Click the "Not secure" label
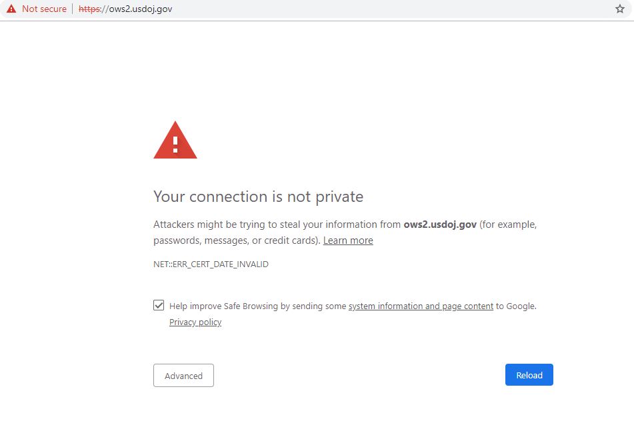This screenshot has width=634, height=429. pyautogui.click(x=44, y=9)
